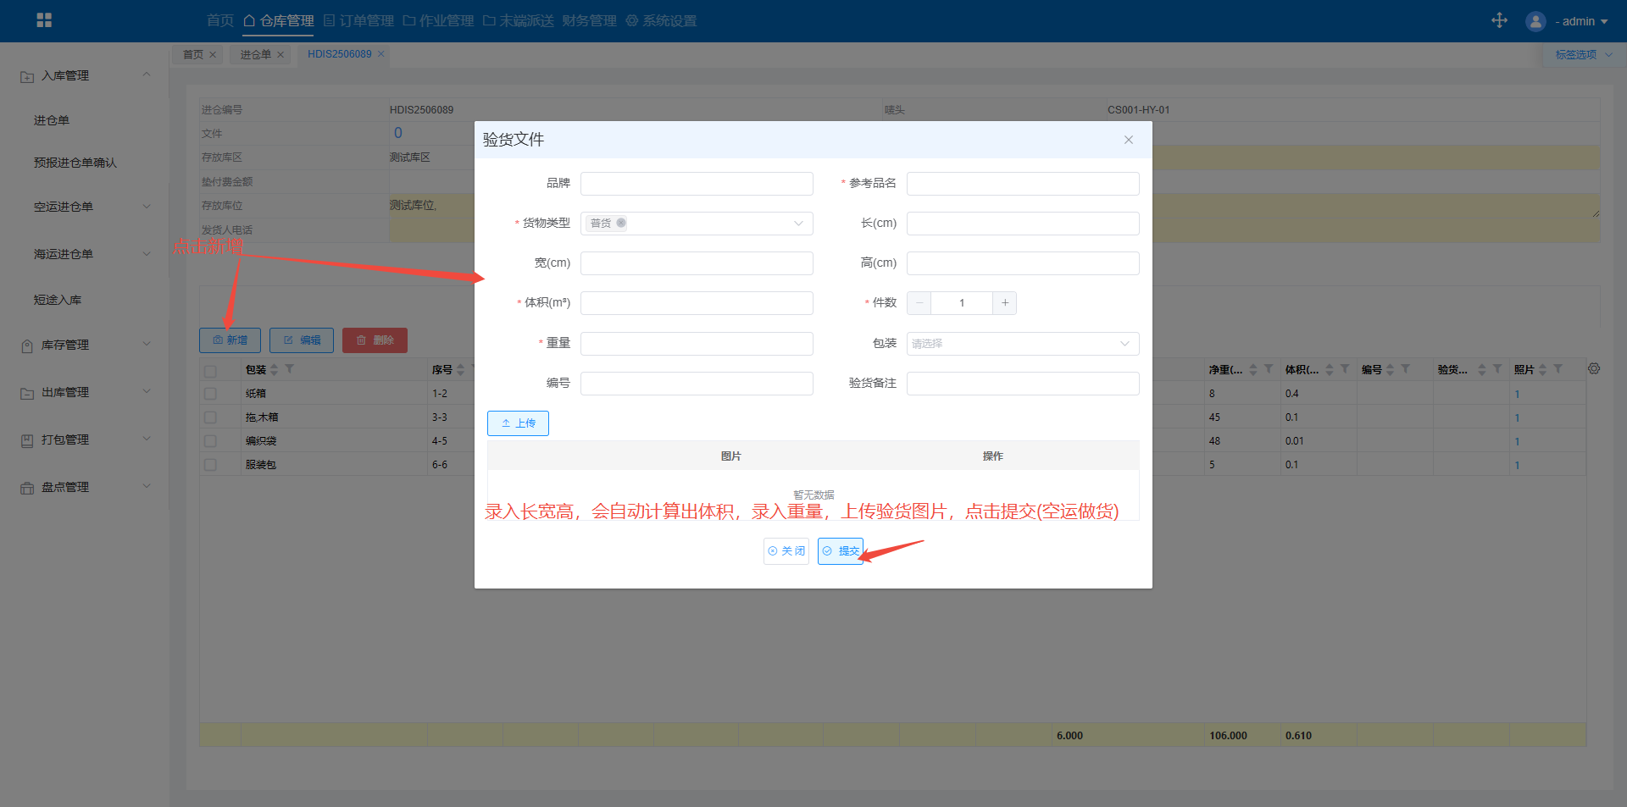The image size is (1627, 807).
Task: Click the table column settings gear icon
Action: [x=1594, y=369]
